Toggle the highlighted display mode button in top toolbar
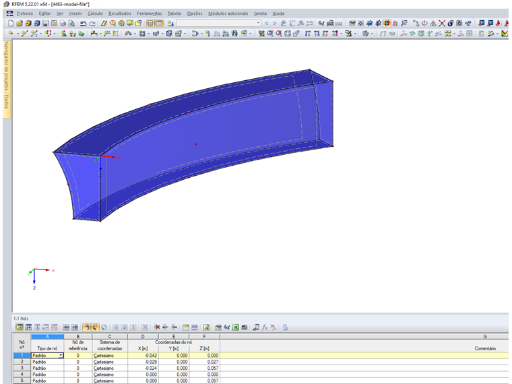The image size is (512, 384). tap(387, 23)
